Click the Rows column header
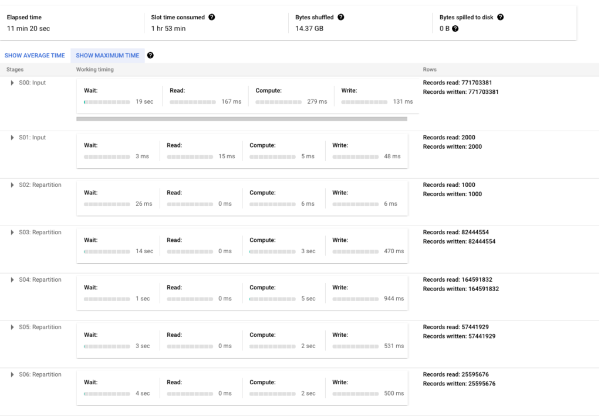The image size is (601, 416). click(430, 69)
